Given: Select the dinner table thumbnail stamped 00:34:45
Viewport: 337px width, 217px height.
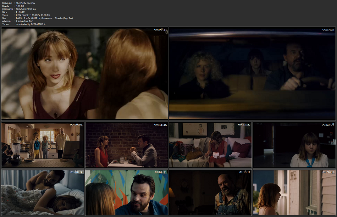Looking at the screenshot, I should tap(127, 145).
